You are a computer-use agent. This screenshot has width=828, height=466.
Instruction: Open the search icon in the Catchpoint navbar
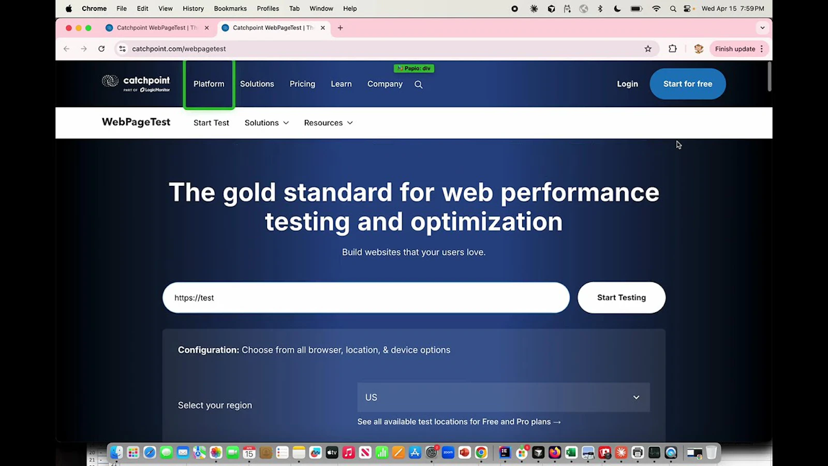[418, 84]
